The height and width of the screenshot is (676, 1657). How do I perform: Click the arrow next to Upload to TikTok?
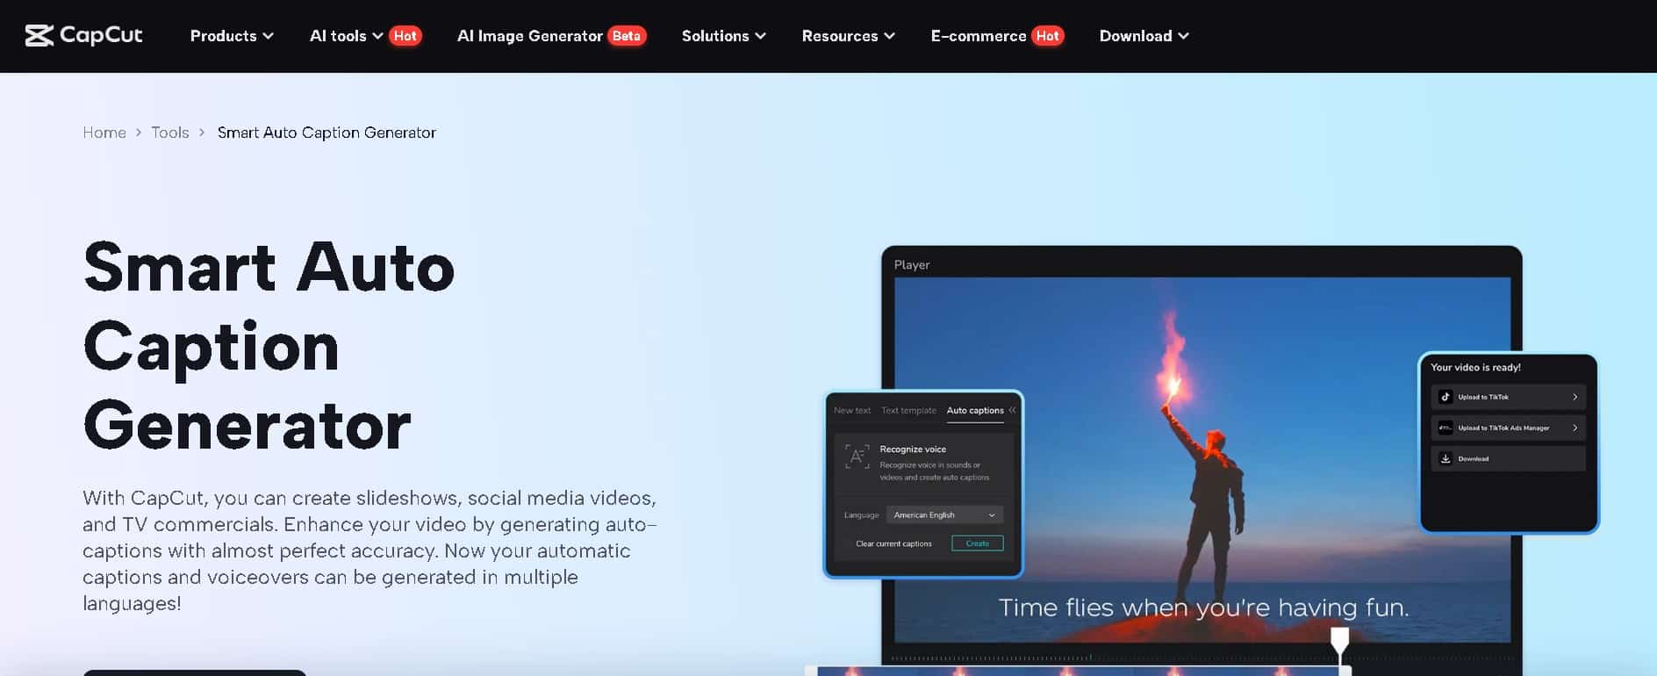click(x=1575, y=397)
